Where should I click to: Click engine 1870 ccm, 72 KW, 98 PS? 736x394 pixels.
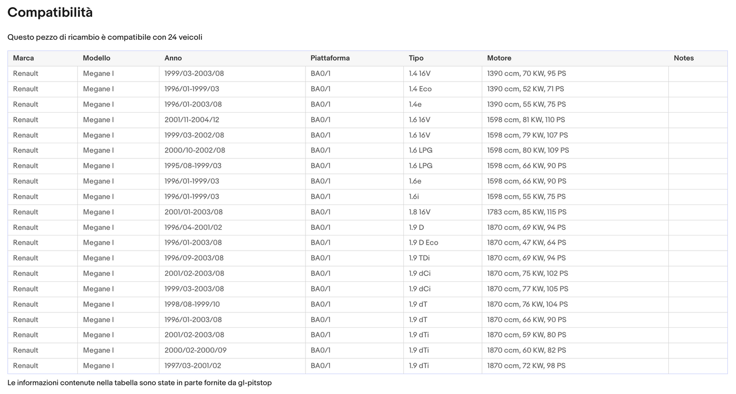[527, 365]
